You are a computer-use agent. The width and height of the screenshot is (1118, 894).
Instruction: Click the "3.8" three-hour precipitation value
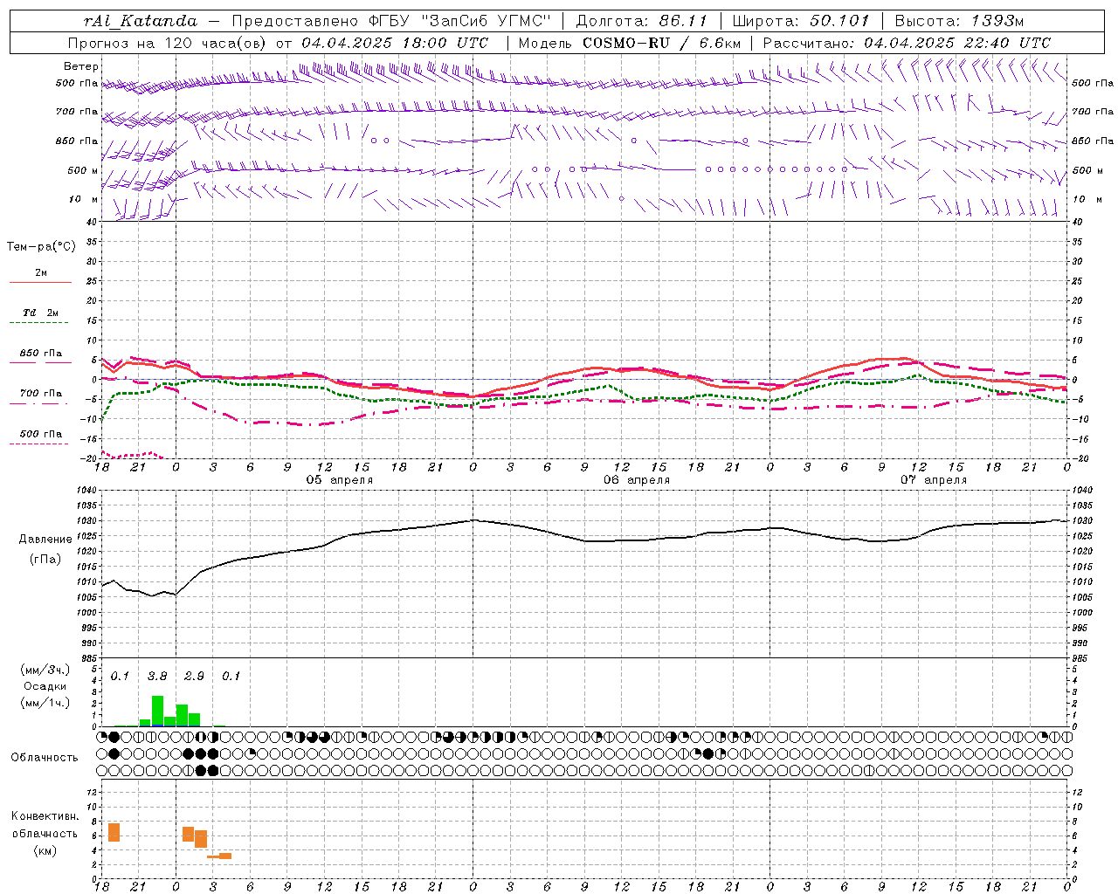click(x=157, y=676)
